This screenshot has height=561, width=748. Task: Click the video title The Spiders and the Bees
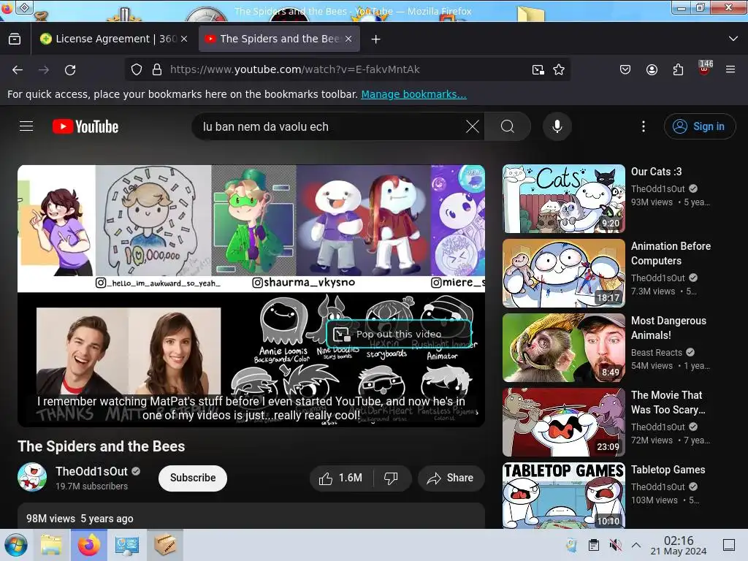(101, 446)
